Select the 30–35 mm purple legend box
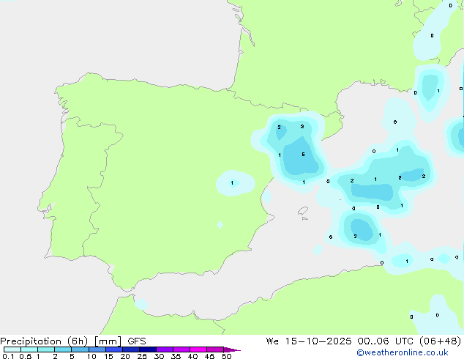464x359 pixels. 165,349
